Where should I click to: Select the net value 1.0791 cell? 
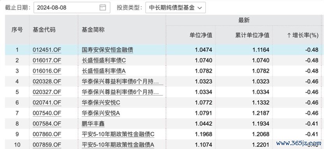(204, 113)
